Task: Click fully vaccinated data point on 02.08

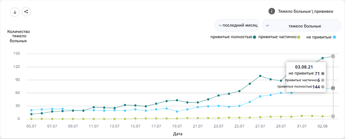Action: (x=323, y=58)
